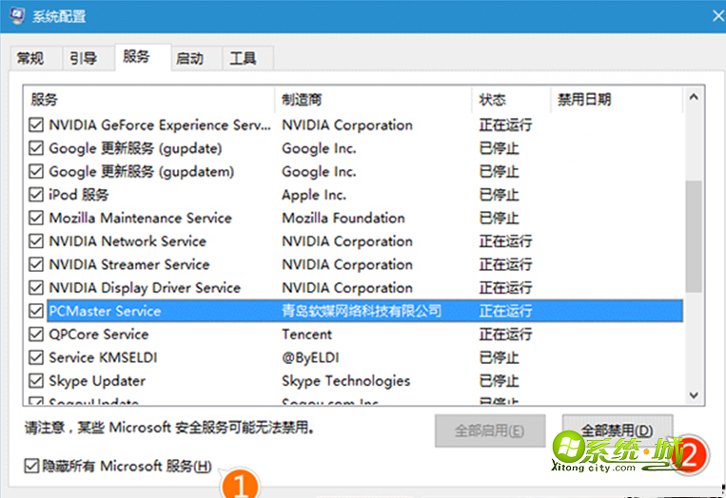The width and height of the screenshot is (726, 498).
Task: Click the 全部启用(E) button
Action: pos(490,431)
